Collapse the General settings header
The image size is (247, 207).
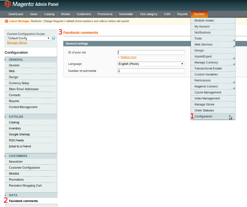[x=127, y=44]
